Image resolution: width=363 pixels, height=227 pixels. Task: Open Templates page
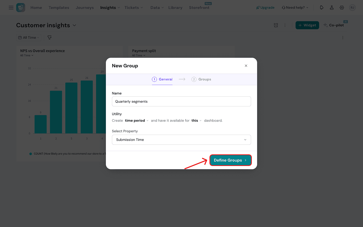coord(59,8)
